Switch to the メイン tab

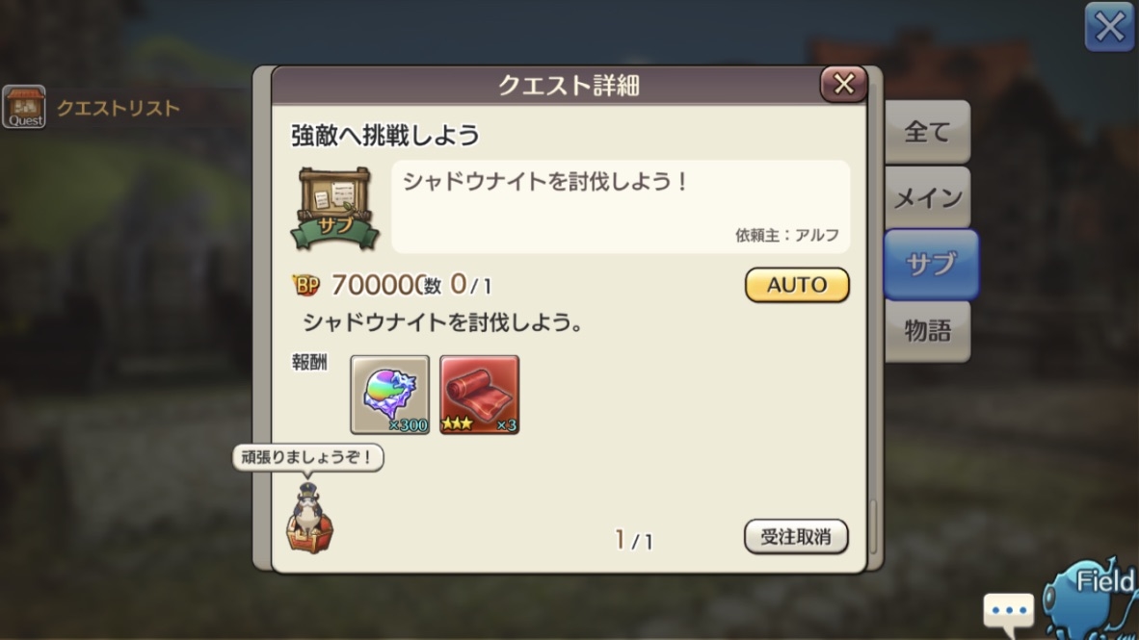pos(928,198)
